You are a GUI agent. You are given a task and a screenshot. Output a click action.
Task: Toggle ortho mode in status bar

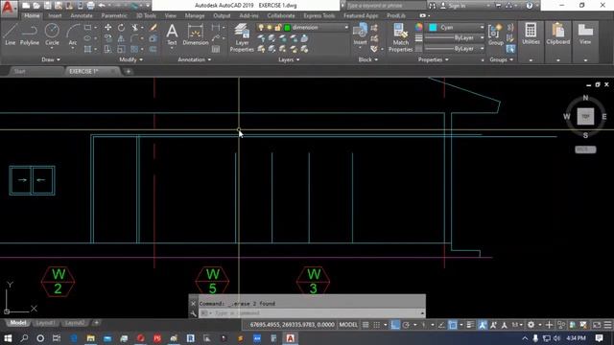point(395,325)
